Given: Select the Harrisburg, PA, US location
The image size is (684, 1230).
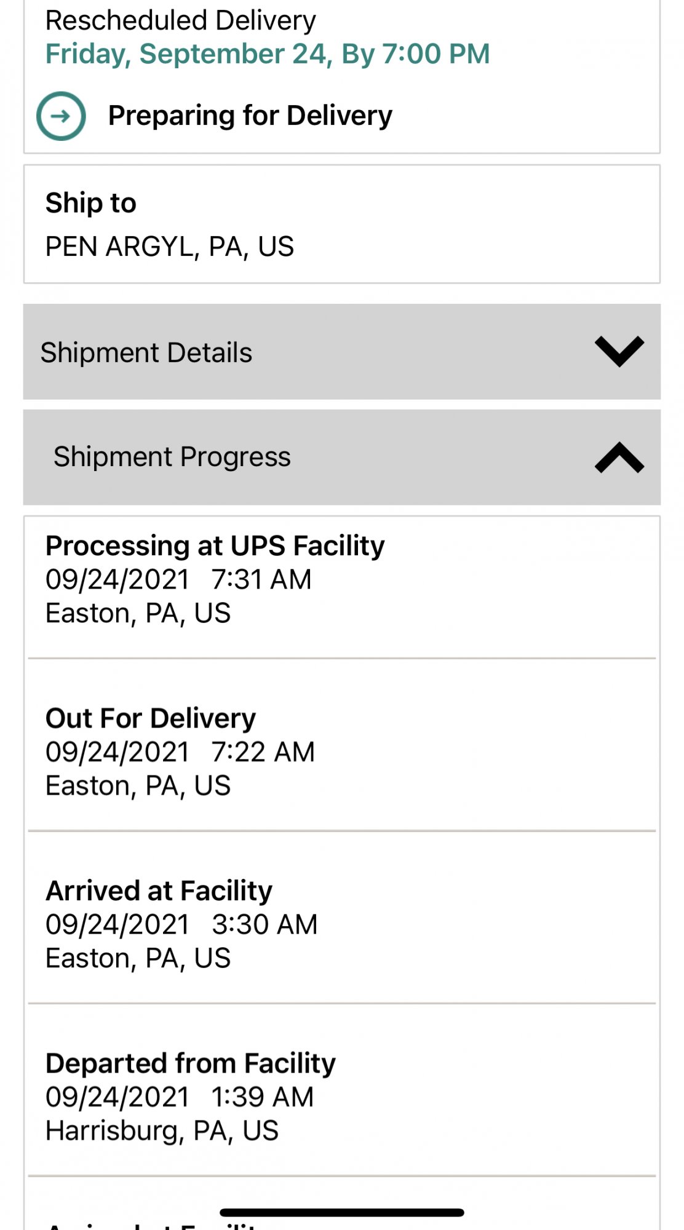Looking at the screenshot, I should tap(162, 1130).
